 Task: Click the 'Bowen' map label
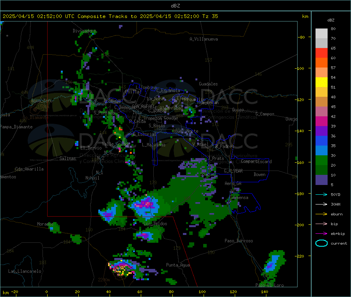pos(259,174)
